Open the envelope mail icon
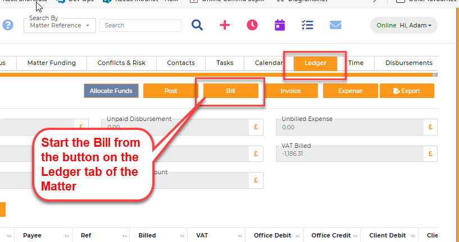Image resolution: width=459 pixels, height=242 pixels. (x=335, y=25)
